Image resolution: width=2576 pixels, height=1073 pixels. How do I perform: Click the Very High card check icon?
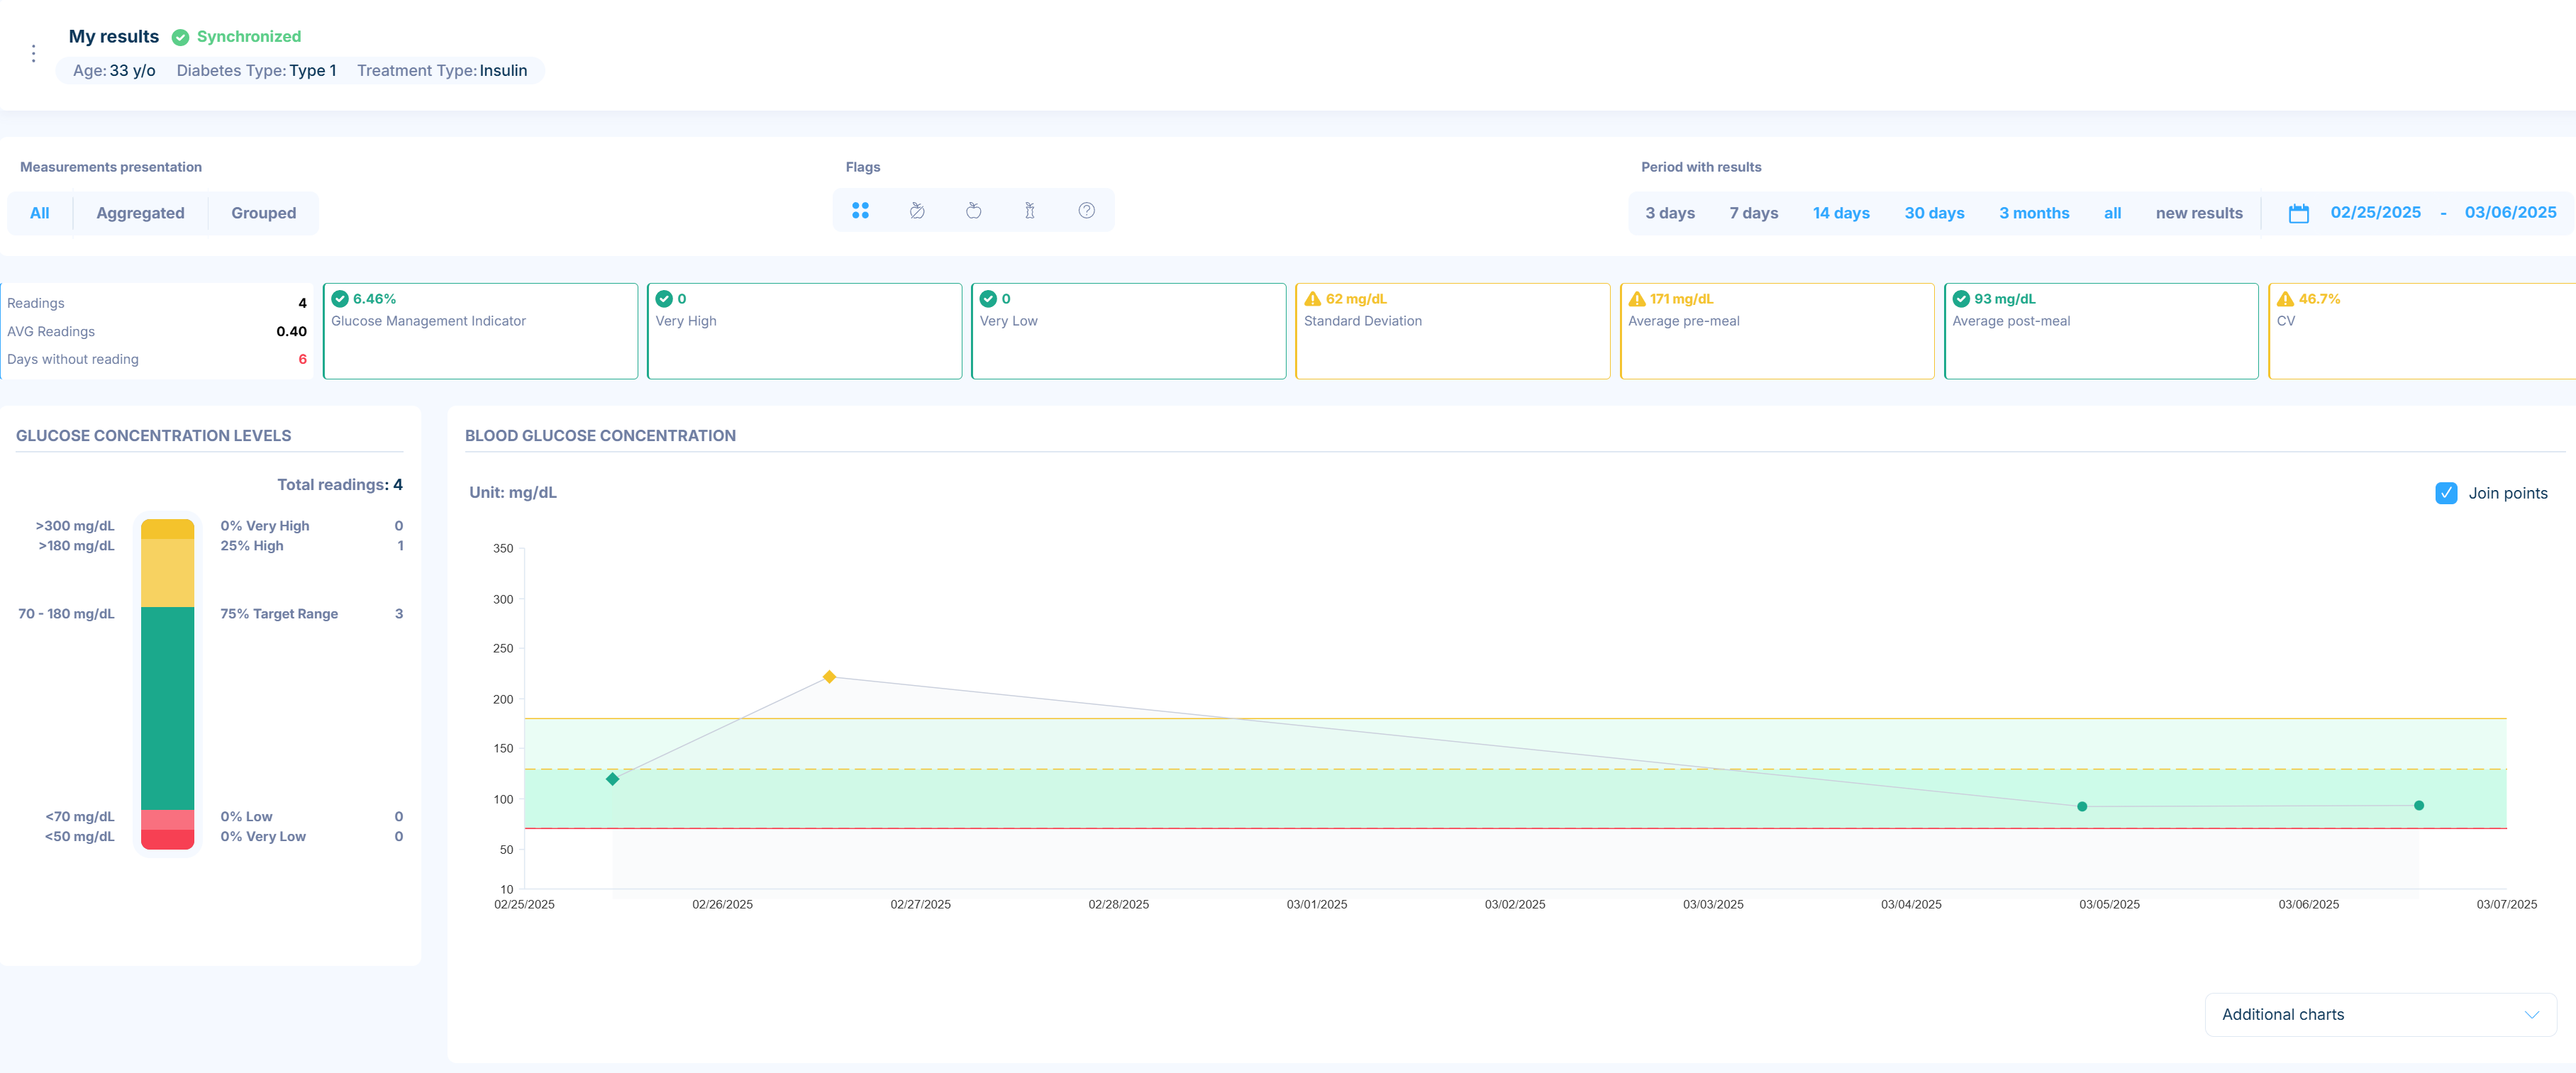tap(664, 299)
